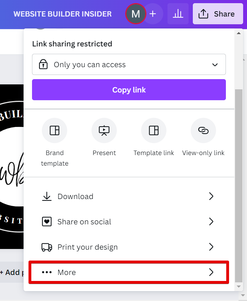The image size is (247, 301).
Task: Click the M profile avatar
Action: pos(135,14)
